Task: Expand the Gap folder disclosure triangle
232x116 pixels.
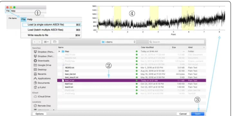Action: [x=59, y=52]
